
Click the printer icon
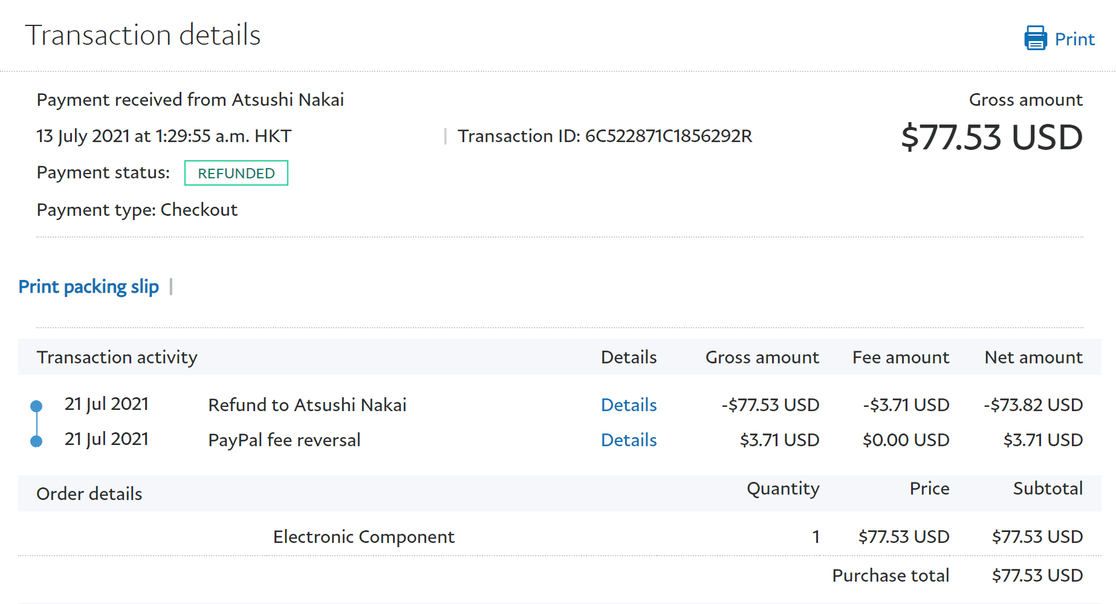coord(1035,38)
